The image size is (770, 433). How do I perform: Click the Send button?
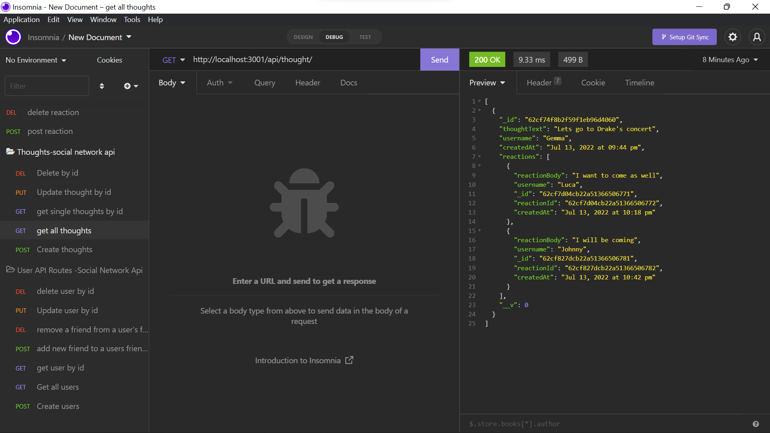point(440,59)
